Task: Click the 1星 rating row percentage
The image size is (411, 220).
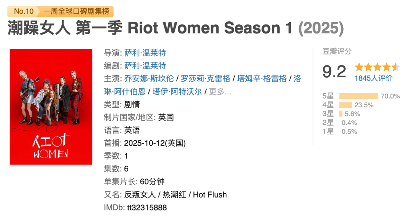Action: click(349, 132)
